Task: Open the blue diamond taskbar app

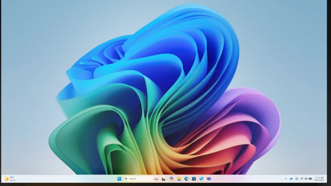Action: (x=201, y=179)
